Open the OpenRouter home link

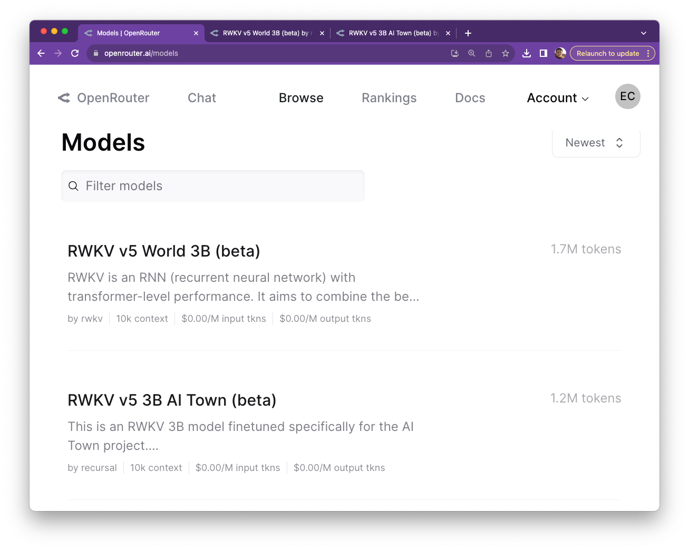click(104, 98)
